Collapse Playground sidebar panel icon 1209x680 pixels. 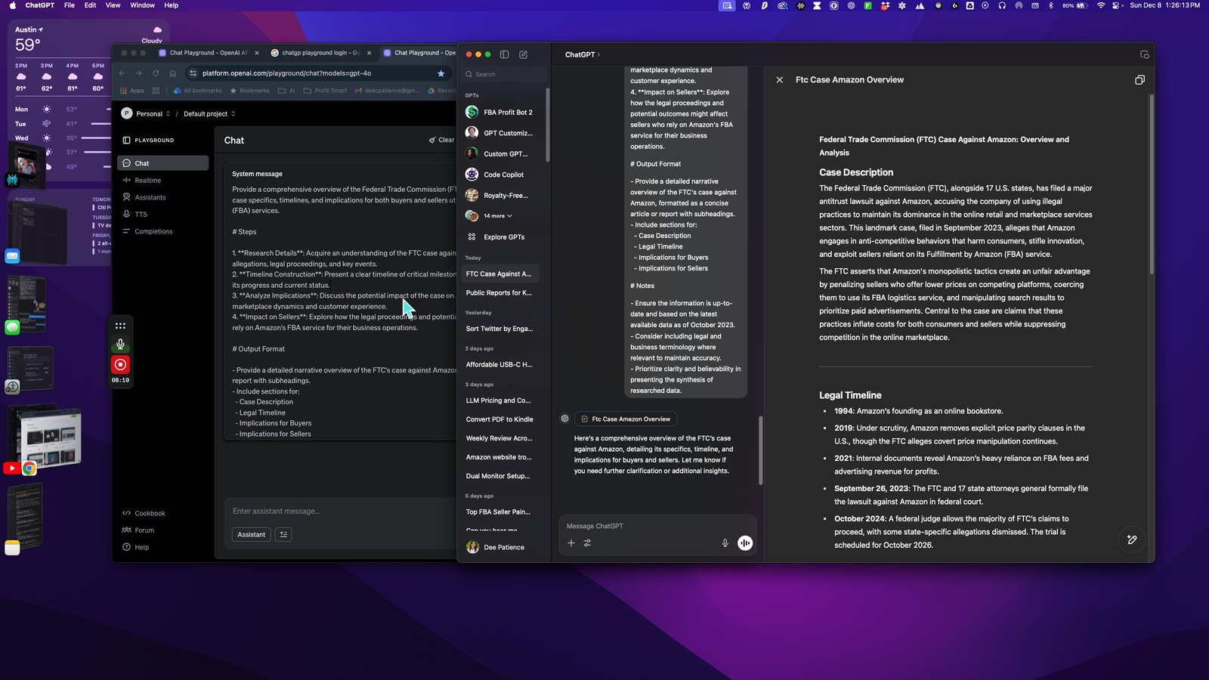point(126,140)
